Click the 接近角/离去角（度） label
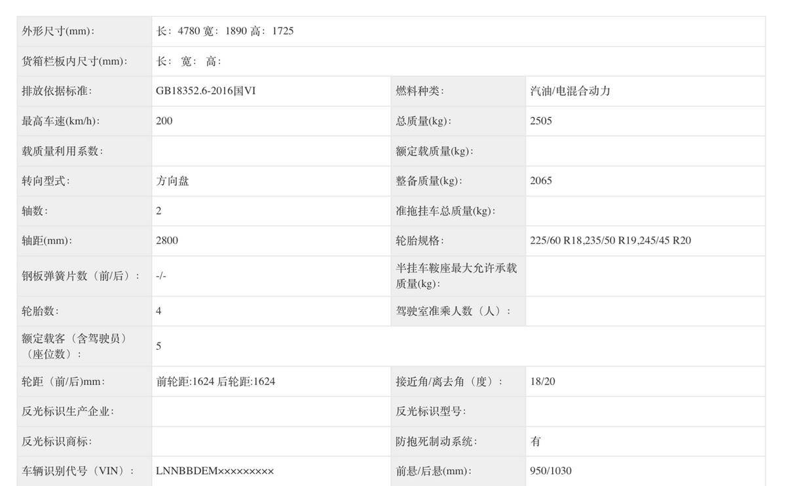This screenshot has width=786, height=486. (x=450, y=381)
